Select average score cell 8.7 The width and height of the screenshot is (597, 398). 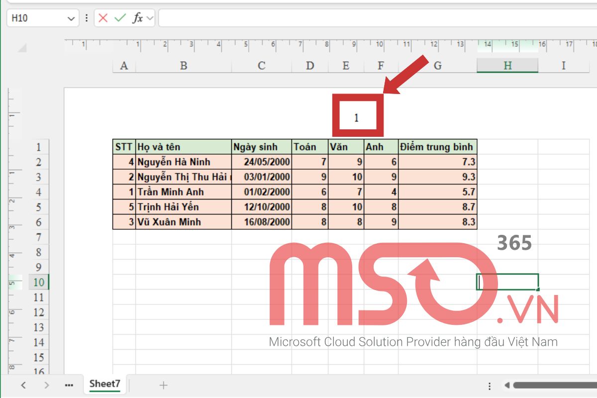coord(438,207)
